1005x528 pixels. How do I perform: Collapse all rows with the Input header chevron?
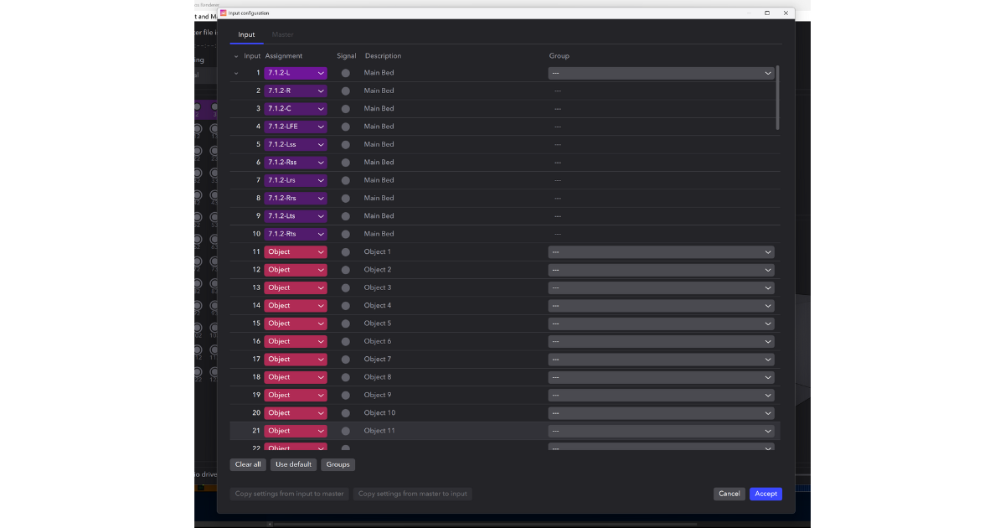[x=235, y=55]
